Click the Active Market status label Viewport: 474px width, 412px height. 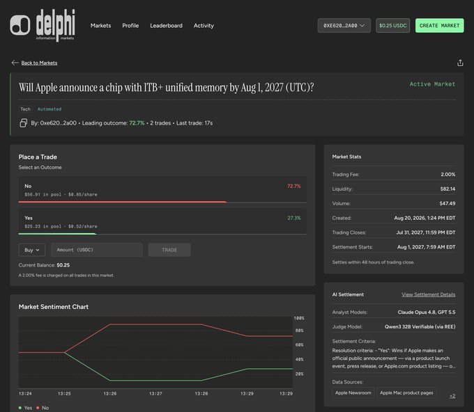click(432, 84)
